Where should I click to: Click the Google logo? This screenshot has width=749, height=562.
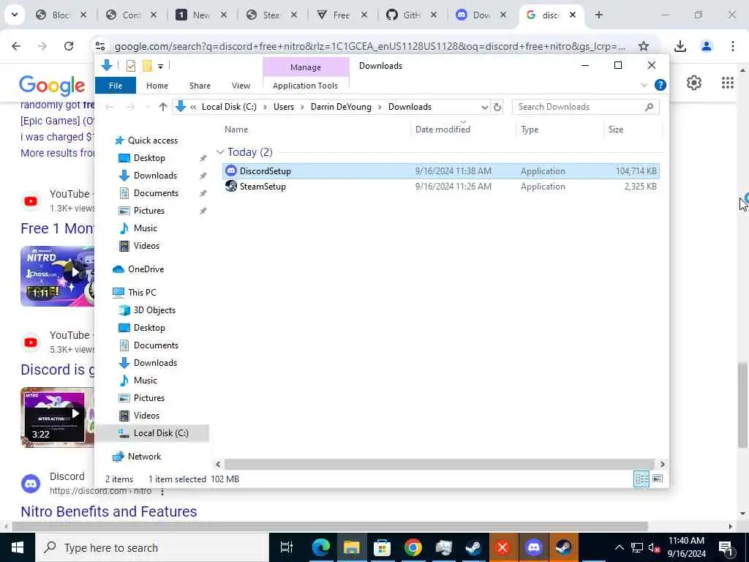coord(52,85)
